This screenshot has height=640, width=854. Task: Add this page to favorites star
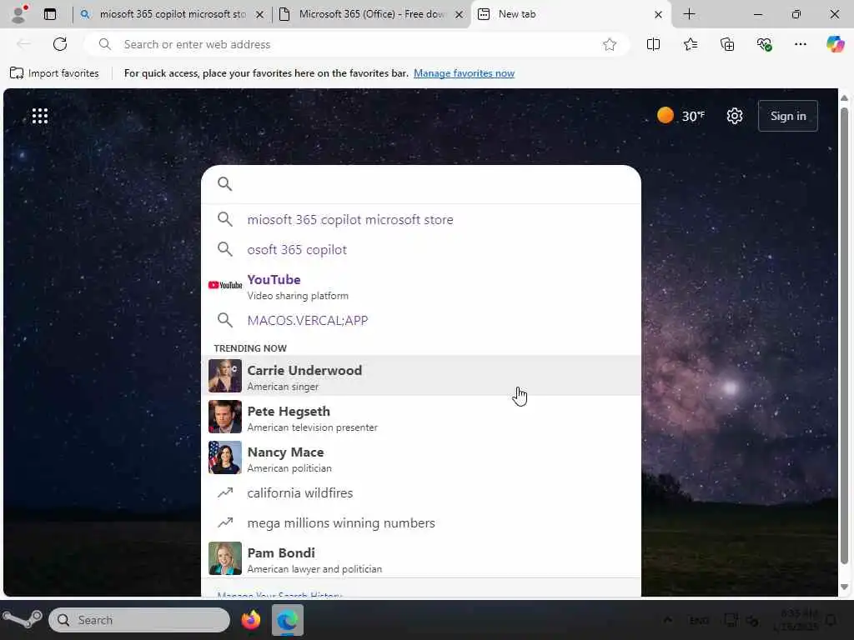pos(610,45)
